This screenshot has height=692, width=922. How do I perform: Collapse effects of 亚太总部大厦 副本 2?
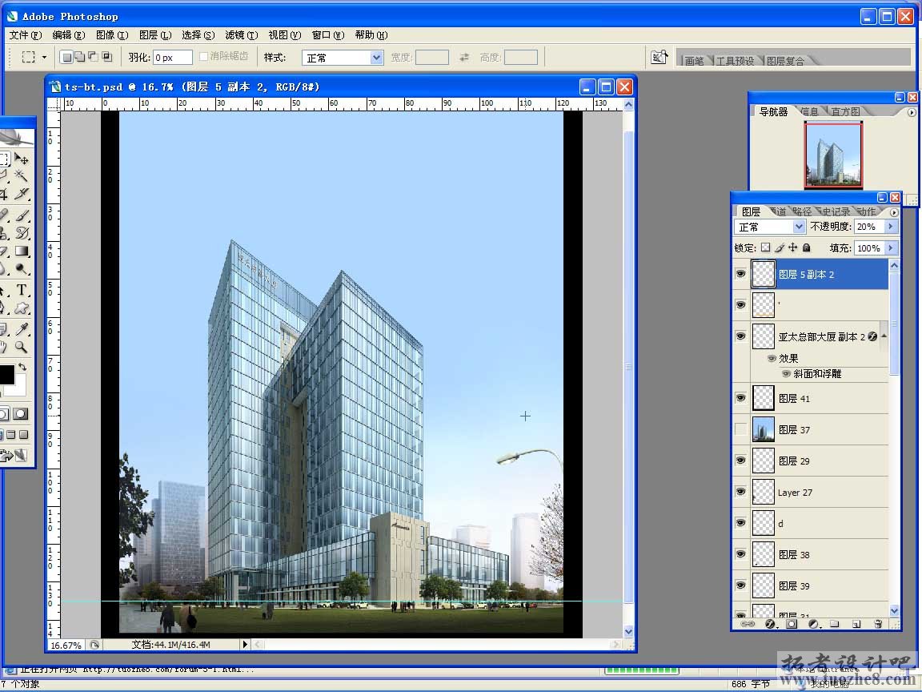click(884, 336)
